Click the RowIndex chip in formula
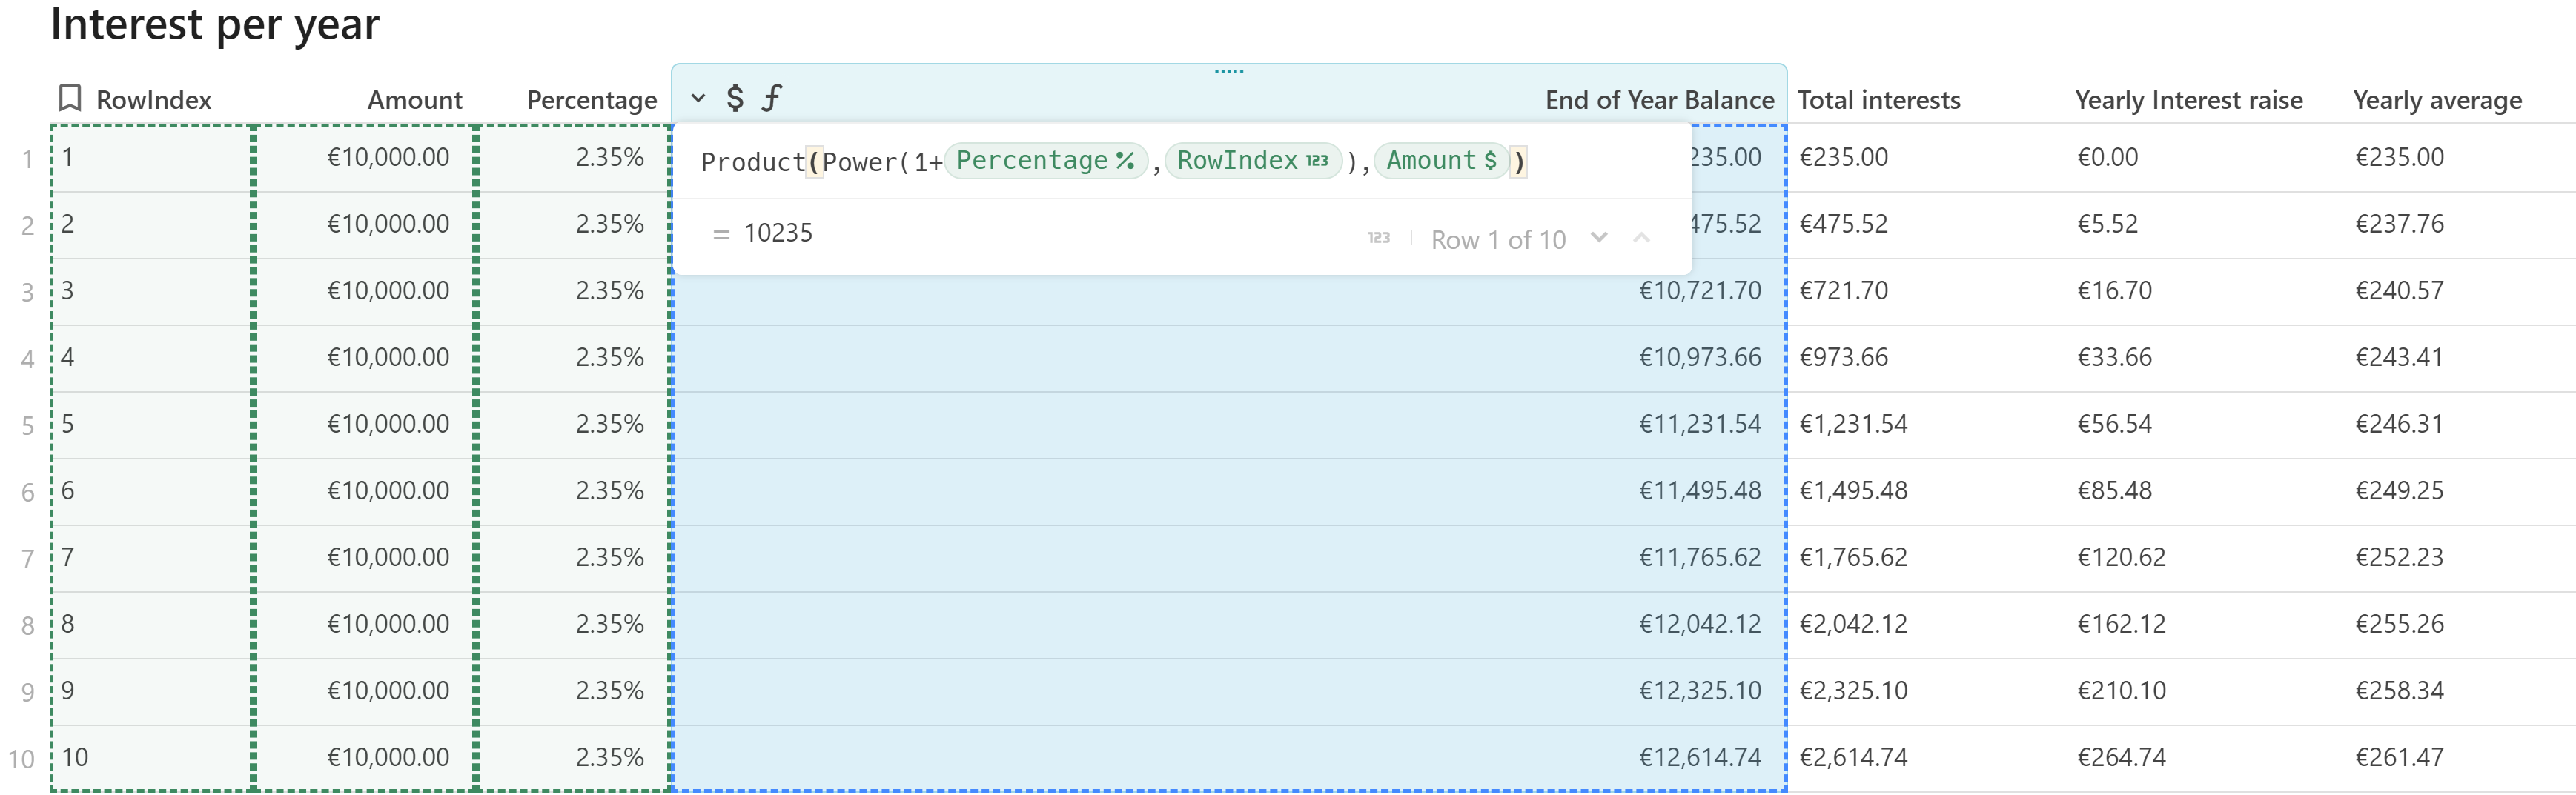The image size is (2576, 795). 1252,161
